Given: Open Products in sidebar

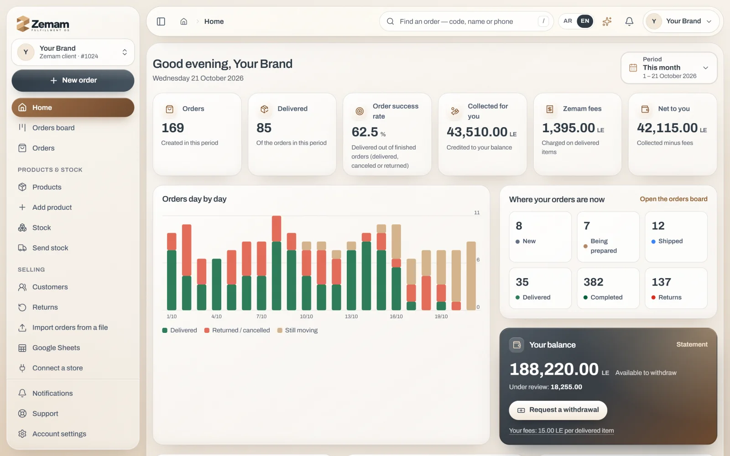Looking at the screenshot, I should click(73, 187).
